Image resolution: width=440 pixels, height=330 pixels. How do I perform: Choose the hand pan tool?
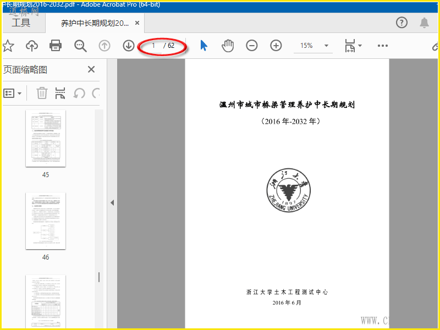click(228, 46)
